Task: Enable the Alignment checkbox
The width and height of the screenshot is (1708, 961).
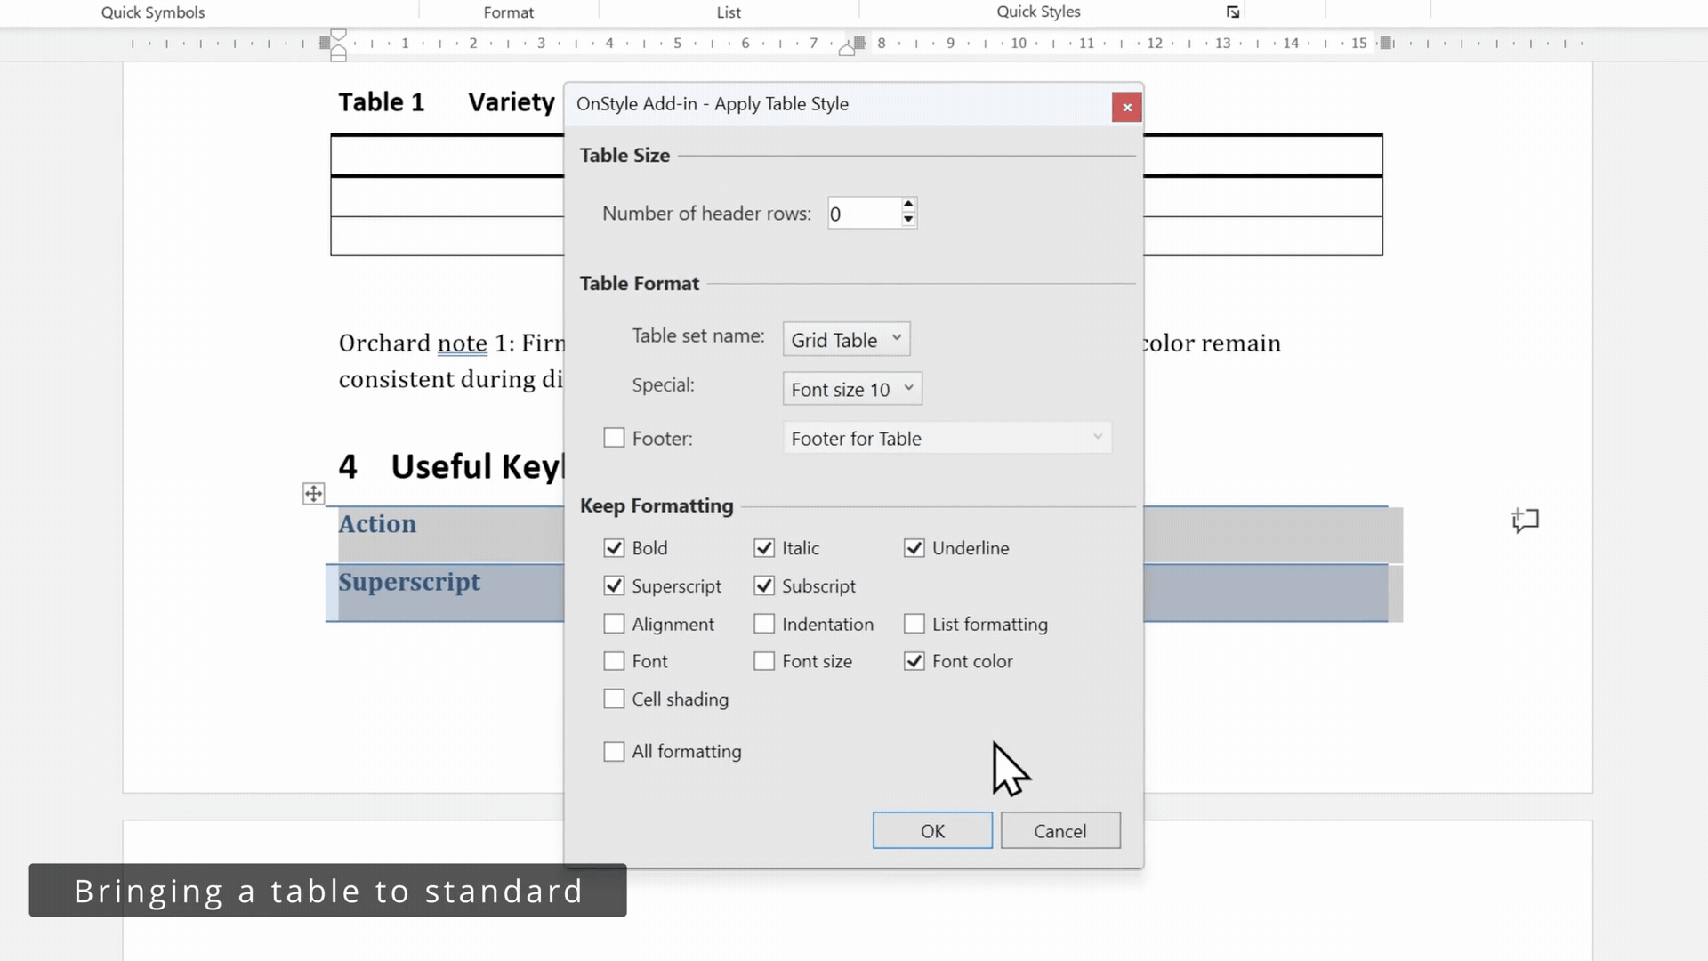Action: (x=614, y=624)
